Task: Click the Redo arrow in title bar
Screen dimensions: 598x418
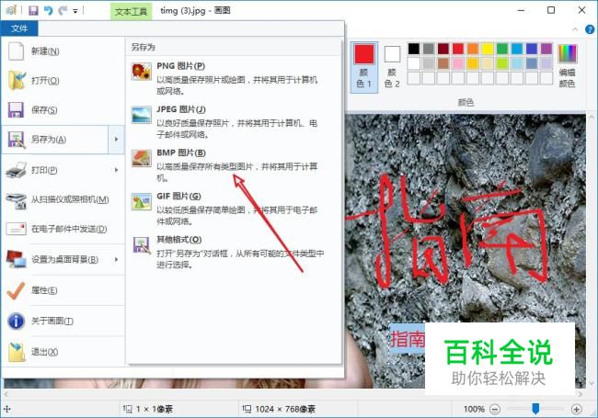Action: (63, 11)
